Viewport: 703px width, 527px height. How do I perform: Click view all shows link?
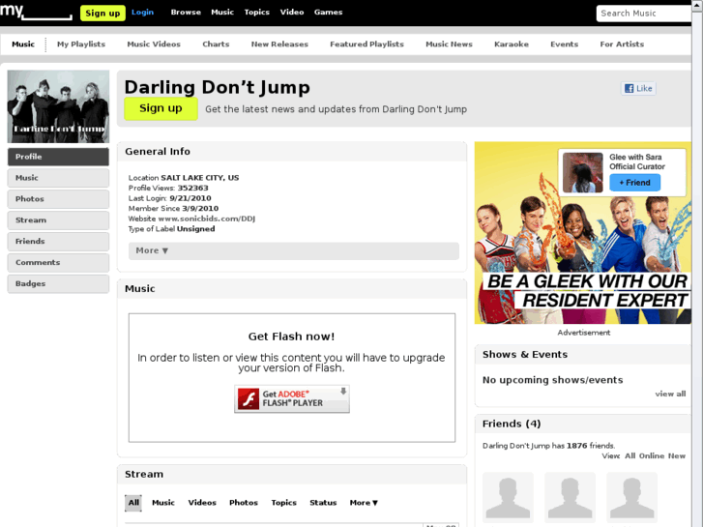pyautogui.click(x=670, y=394)
